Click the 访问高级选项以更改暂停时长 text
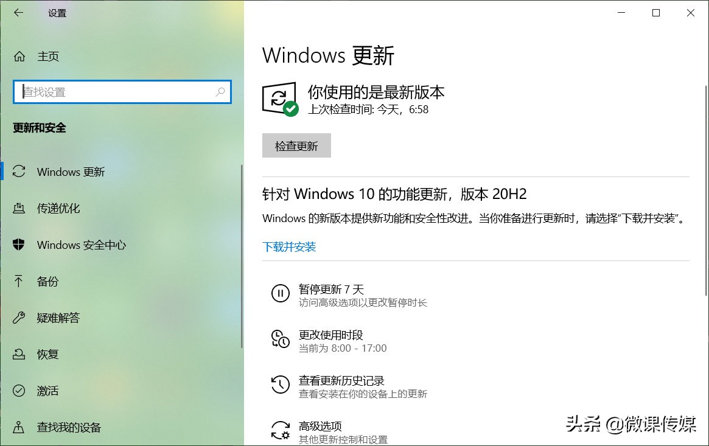Viewport: 709px width, 446px height. click(x=363, y=303)
